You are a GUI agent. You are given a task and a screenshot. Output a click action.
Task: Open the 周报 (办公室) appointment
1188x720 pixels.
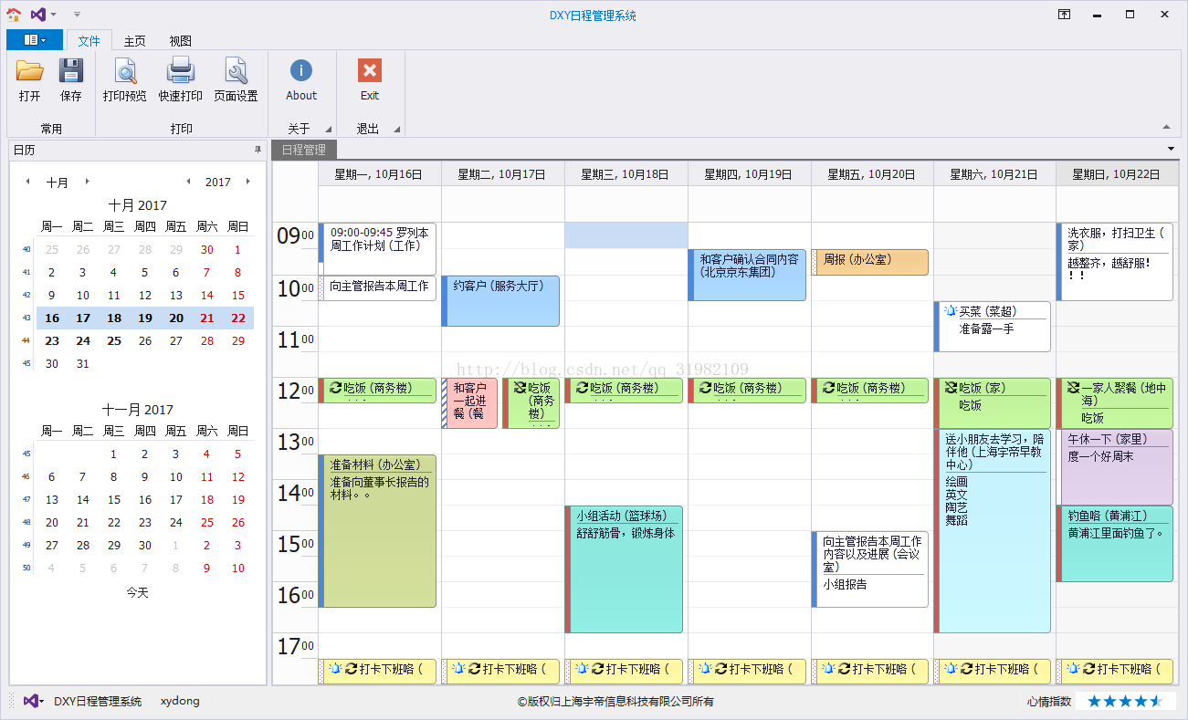(869, 262)
